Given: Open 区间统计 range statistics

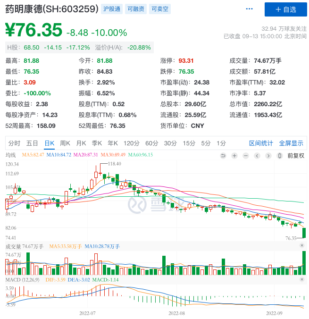Looking at the screenshot, I should (261, 143).
